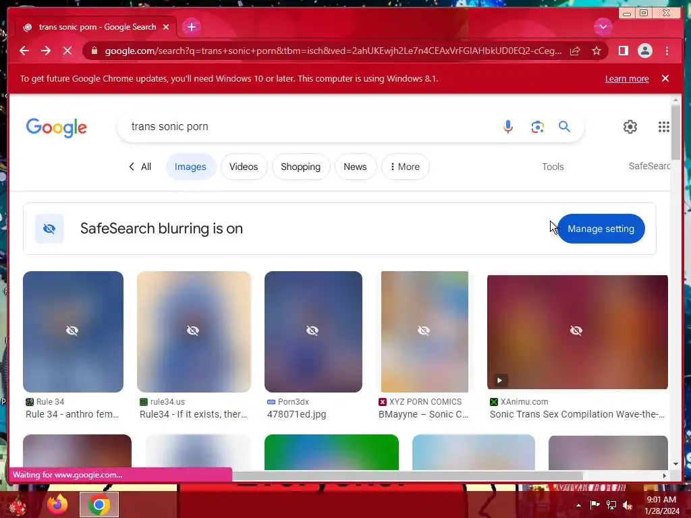The image size is (691, 518).
Task: Click the Manage setting button
Action: (x=601, y=229)
